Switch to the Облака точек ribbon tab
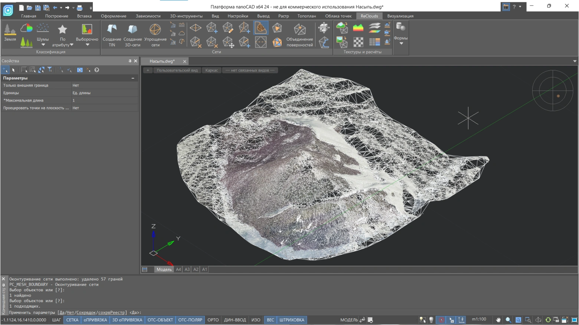Image resolution: width=579 pixels, height=325 pixels. point(338,16)
